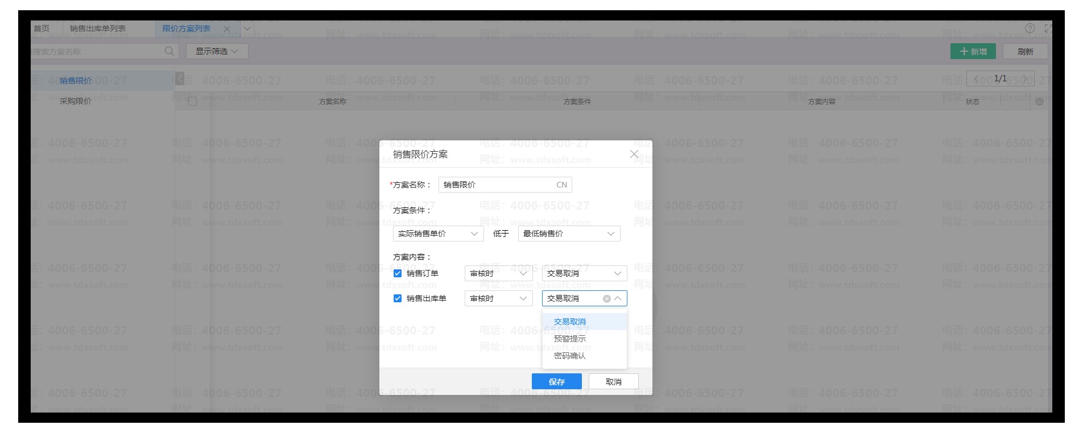The width and height of the screenshot is (1083, 433).
Task: Select 预警提示 from the dropdown list
Action: point(570,339)
